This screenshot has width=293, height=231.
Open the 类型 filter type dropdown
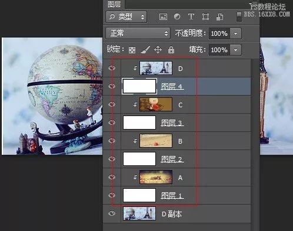click(x=126, y=17)
